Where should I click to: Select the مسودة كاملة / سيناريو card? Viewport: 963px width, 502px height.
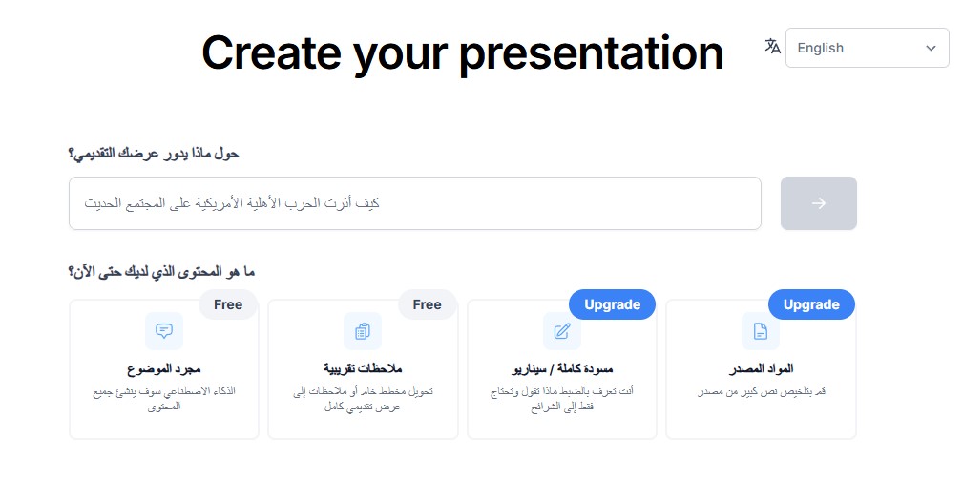point(562,369)
